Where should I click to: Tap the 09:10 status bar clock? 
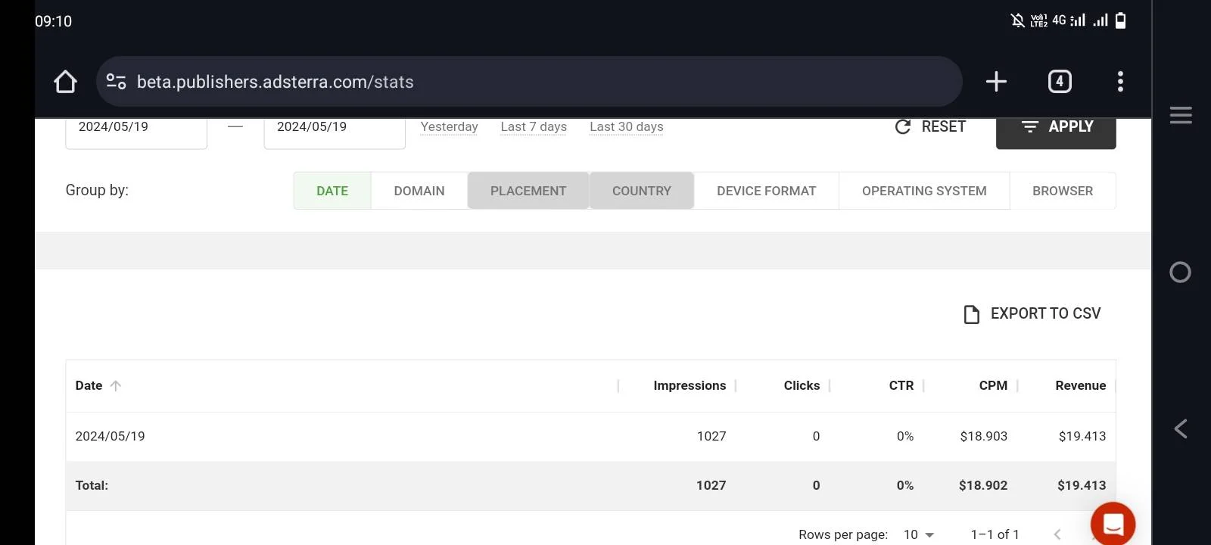click(x=53, y=21)
